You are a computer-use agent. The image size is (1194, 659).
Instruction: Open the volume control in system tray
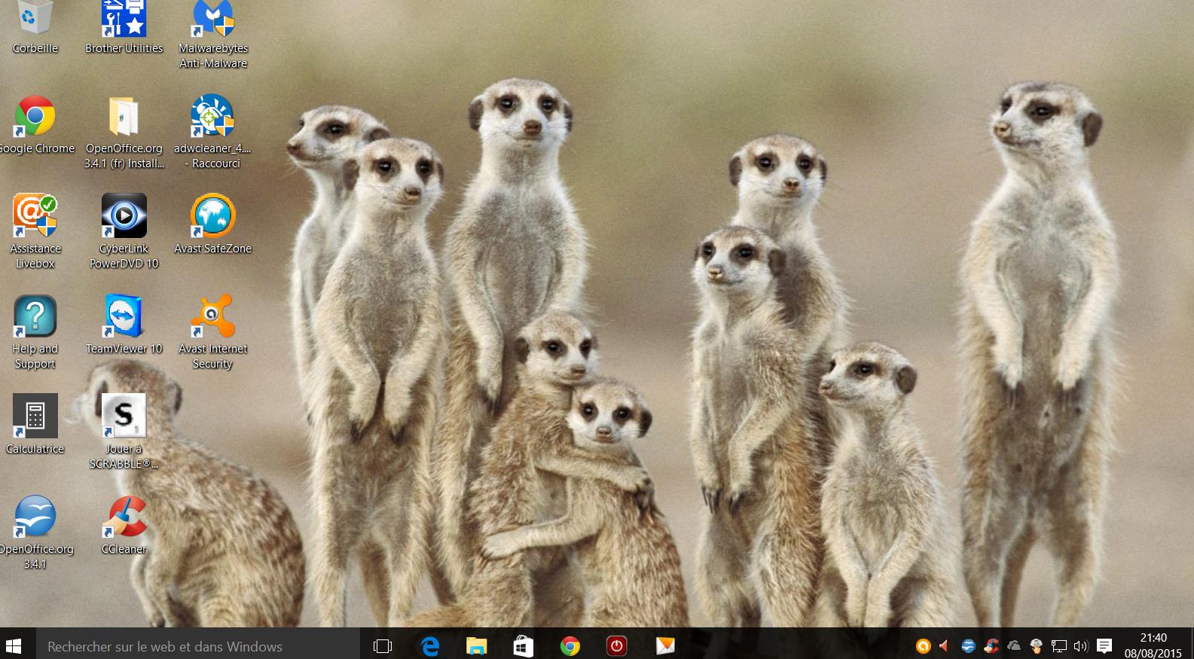(x=1081, y=646)
